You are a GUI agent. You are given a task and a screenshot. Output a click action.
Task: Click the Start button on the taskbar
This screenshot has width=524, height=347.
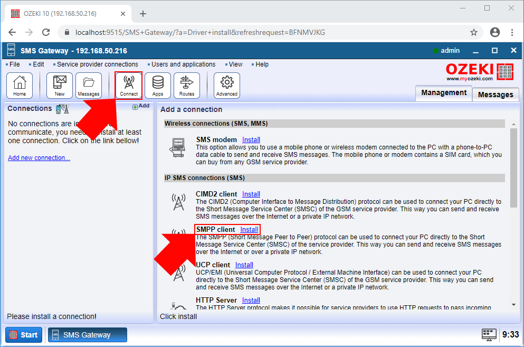point(23,334)
